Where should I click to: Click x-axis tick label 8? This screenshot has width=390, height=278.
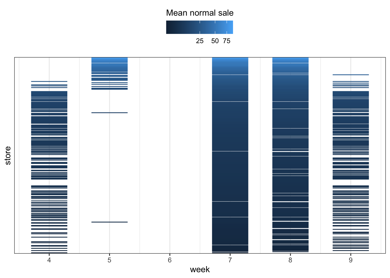(x=290, y=260)
